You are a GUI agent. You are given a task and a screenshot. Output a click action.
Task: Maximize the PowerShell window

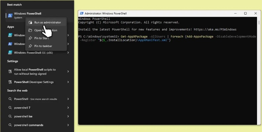point(245,13)
